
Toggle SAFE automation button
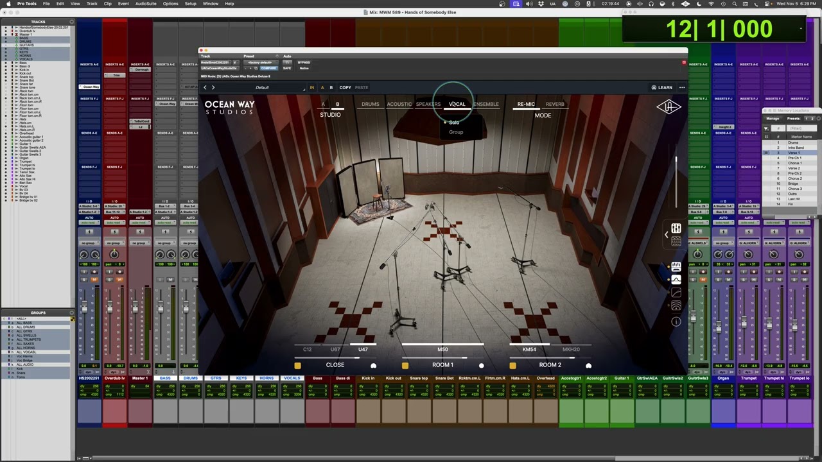(287, 68)
